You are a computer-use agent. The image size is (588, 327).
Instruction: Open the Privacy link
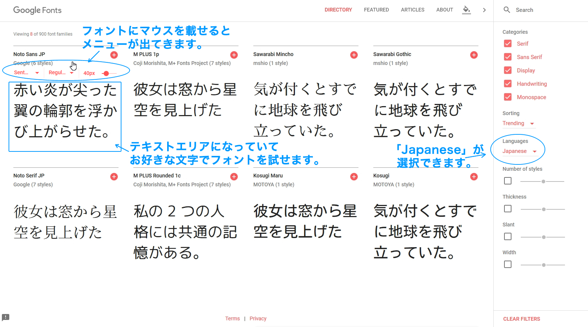[x=258, y=318]
